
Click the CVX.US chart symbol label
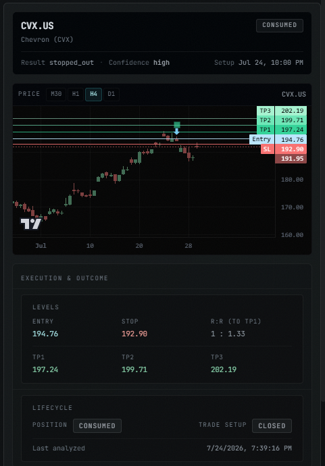tap(294, 94)
